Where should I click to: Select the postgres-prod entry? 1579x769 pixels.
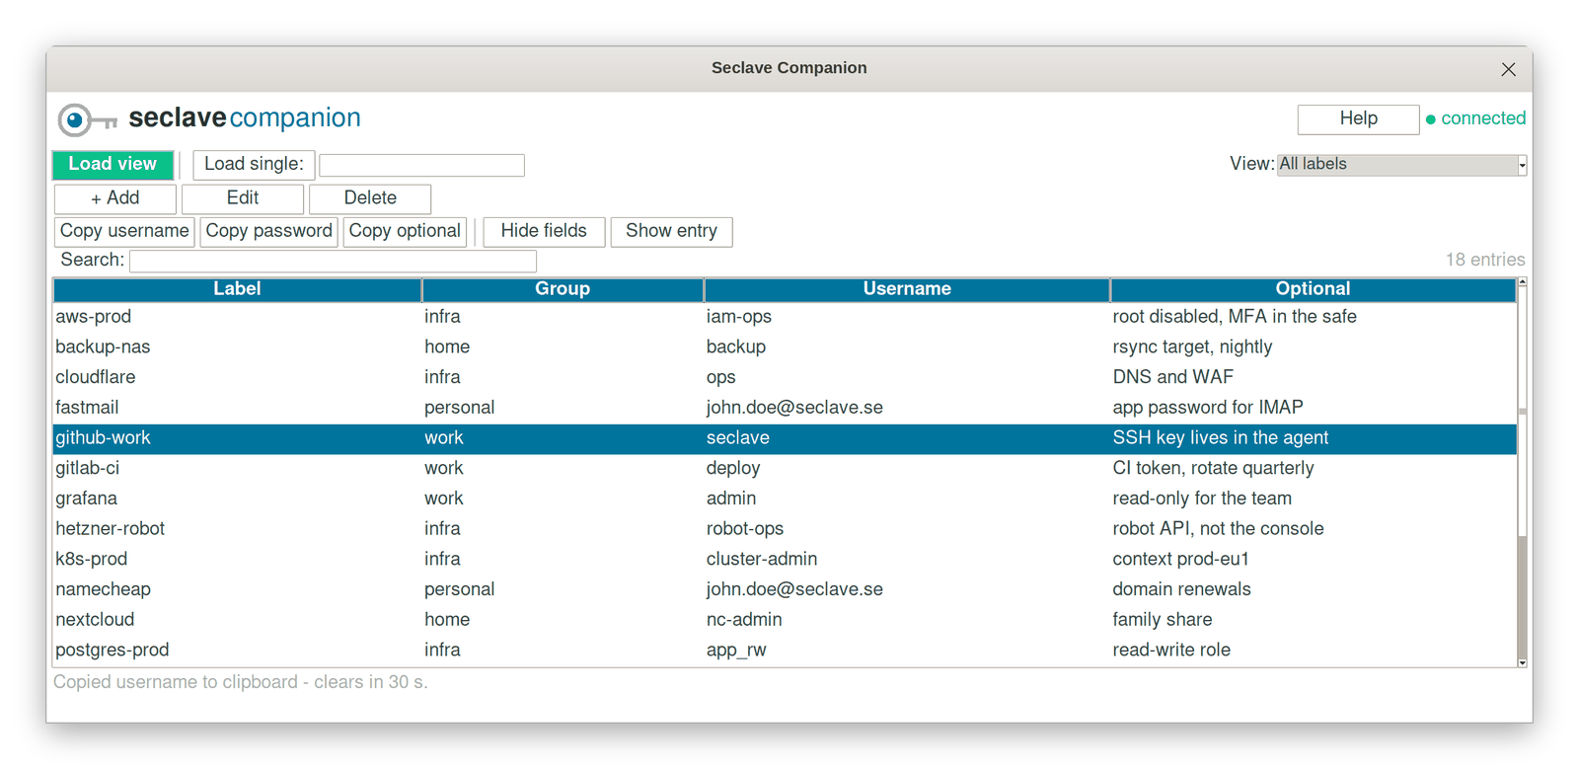coord(785,651)
